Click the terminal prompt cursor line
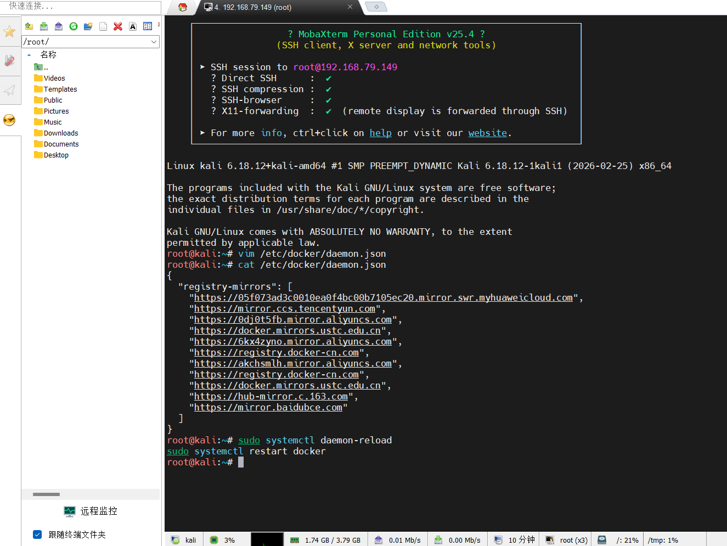Image resolution: width=727 pixels, height=546 pixels. pyautogui.click(x=205, y=462)
